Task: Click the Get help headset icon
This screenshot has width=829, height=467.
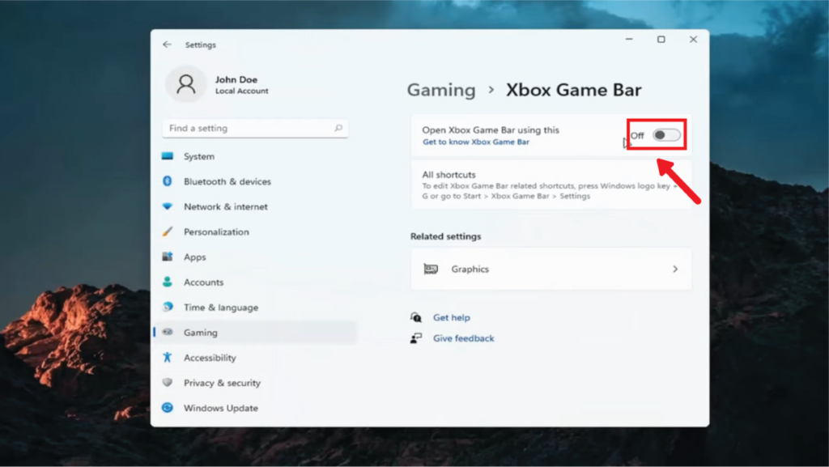Action: (x=416, y=317)
